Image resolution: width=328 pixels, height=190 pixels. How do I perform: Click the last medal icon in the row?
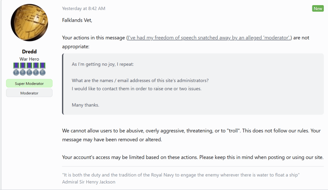[x=42, y=69]
